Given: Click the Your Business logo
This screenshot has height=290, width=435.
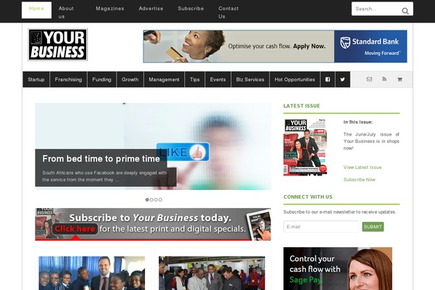Looking at the screenshot, I should coord(58,44).
